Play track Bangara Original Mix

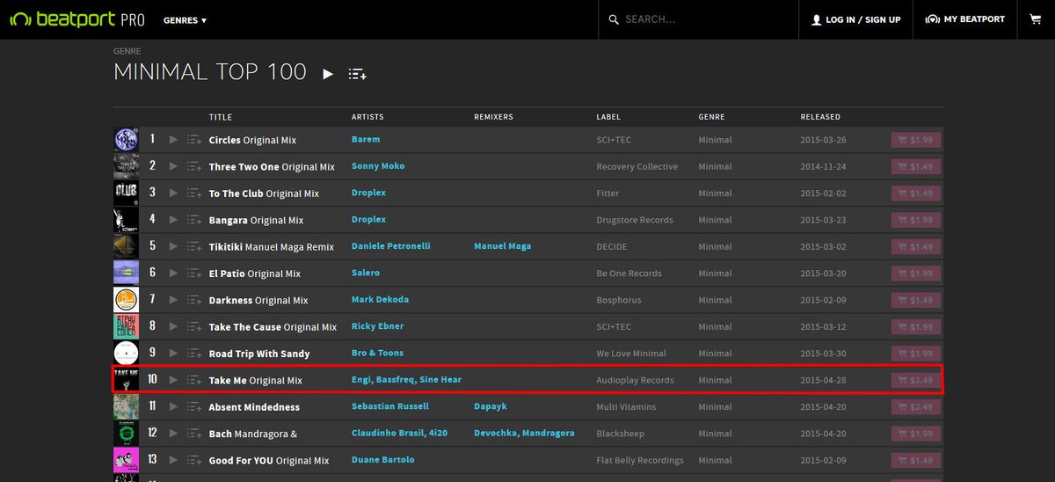[x=173, y=220]
